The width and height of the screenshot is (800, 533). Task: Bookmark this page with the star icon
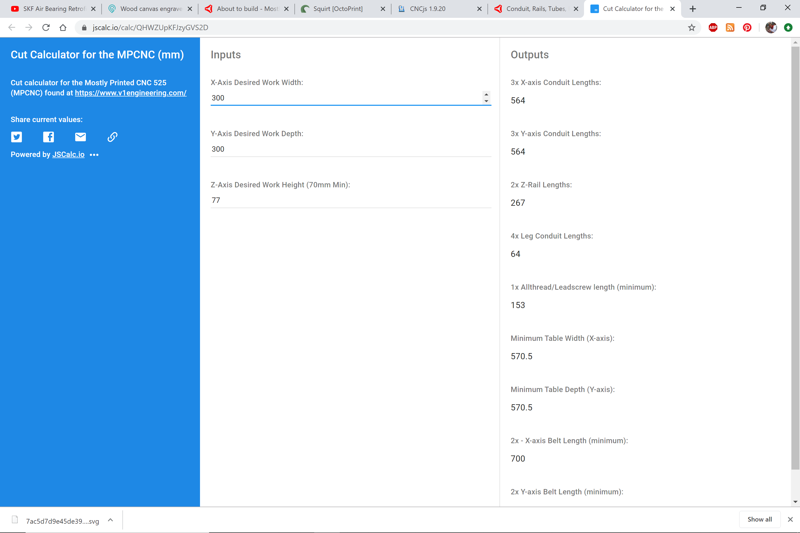point(691,27)
